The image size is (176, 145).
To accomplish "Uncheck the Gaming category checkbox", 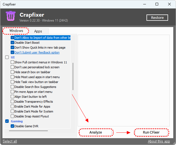I will pyautogui.click(x=7, y=121).
